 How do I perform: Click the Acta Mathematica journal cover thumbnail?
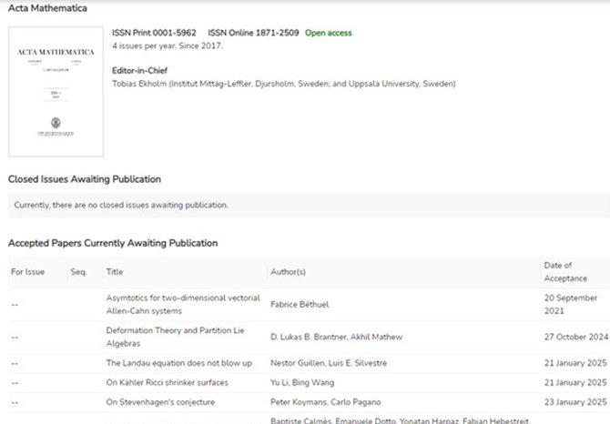pyautogui.click(x=56, y=91)
